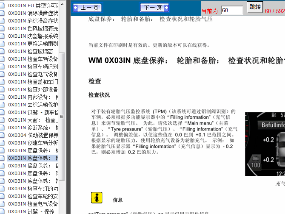Open 0X01IN 检查电气设备 entry

33,74
